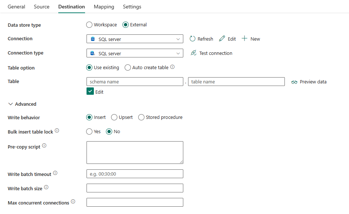Click the schema name input field
This screenshot has width=349, height=214.
[x=135, y=82]
